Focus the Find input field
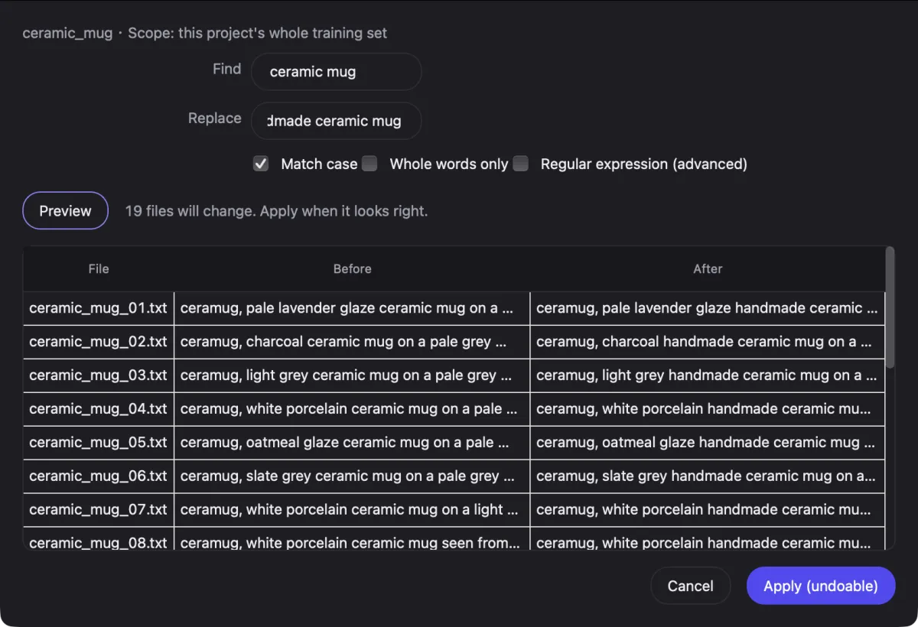 click(x=337, y=72)
